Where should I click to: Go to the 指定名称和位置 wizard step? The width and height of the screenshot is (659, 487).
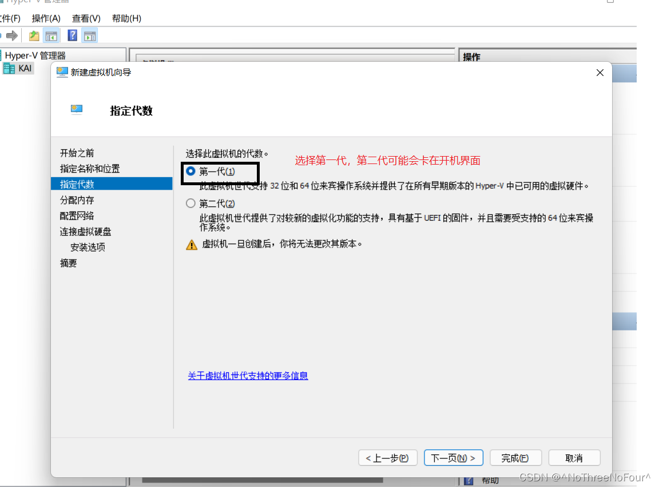point(90,169)
